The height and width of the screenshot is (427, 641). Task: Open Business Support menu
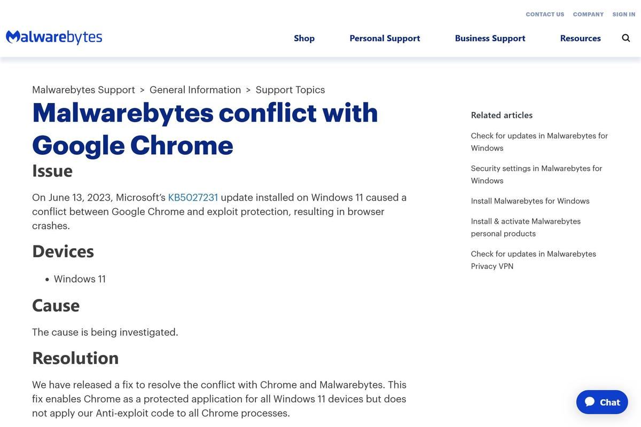pos(490,38)
